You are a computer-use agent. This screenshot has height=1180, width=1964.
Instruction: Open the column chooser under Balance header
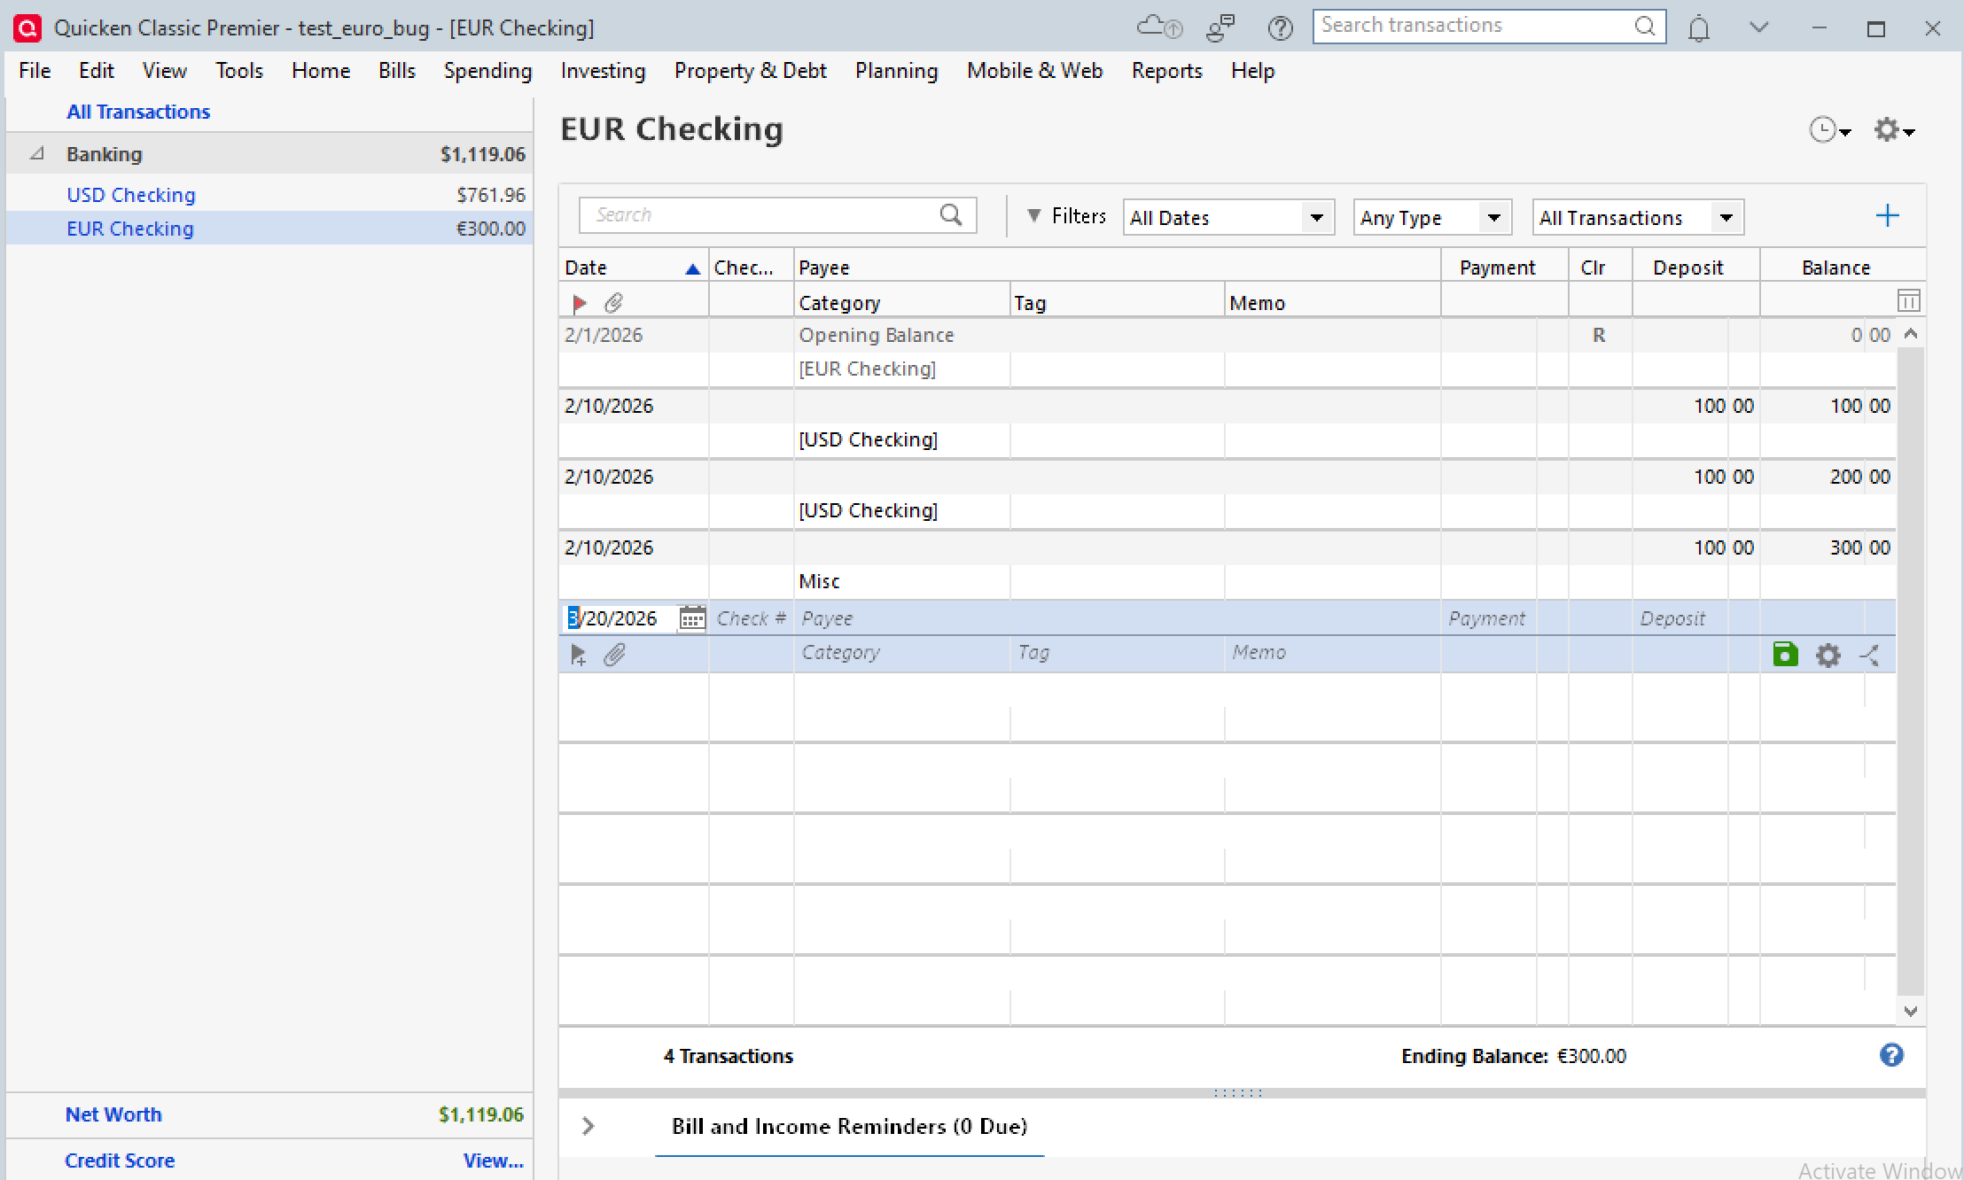click(1907, 300)
